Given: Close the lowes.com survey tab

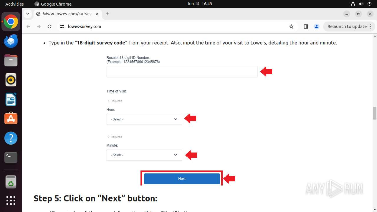Looking at the screenshot, I should click(97, 14).
